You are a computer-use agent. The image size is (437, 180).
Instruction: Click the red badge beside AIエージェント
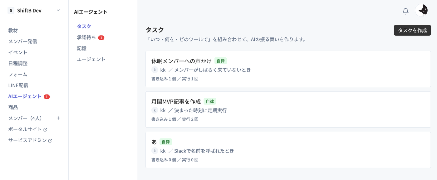pyautogui.click(x=47, y=97)
